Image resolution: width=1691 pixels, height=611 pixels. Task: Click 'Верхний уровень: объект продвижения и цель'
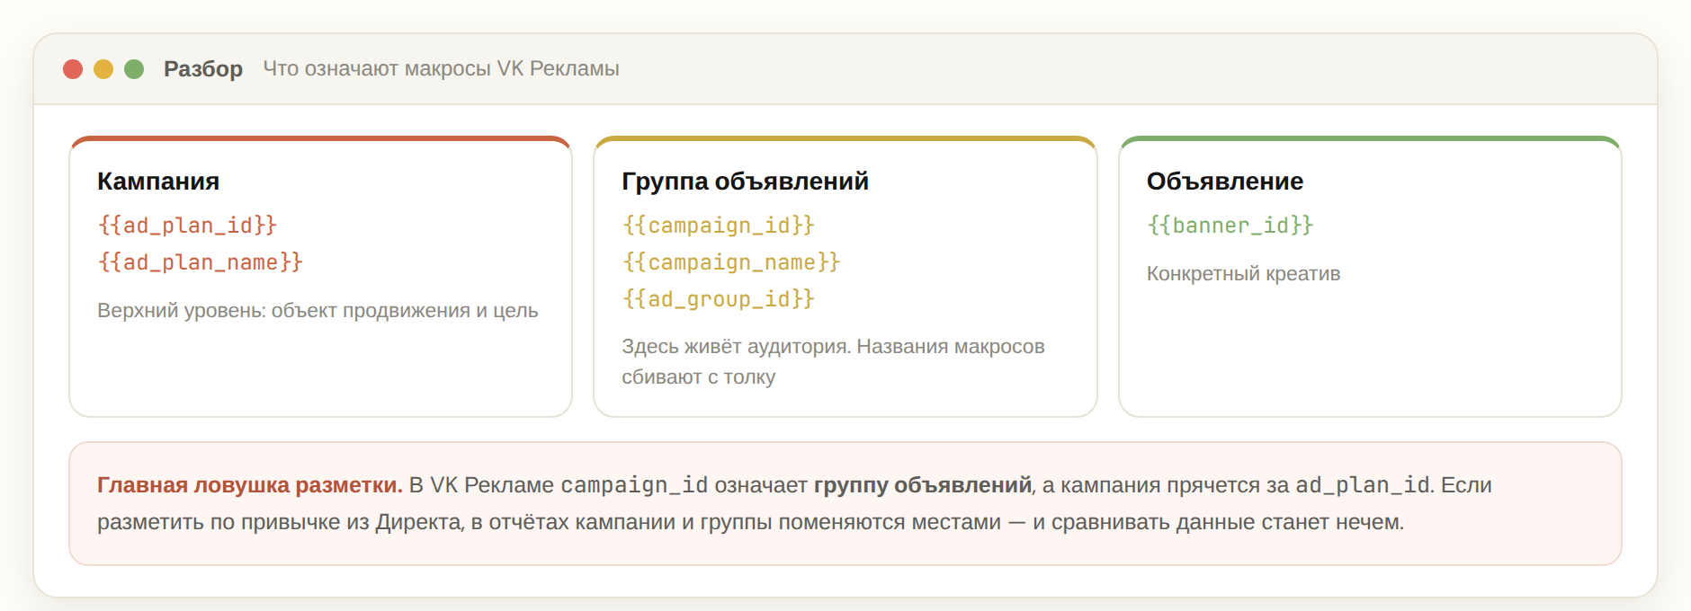318,311
